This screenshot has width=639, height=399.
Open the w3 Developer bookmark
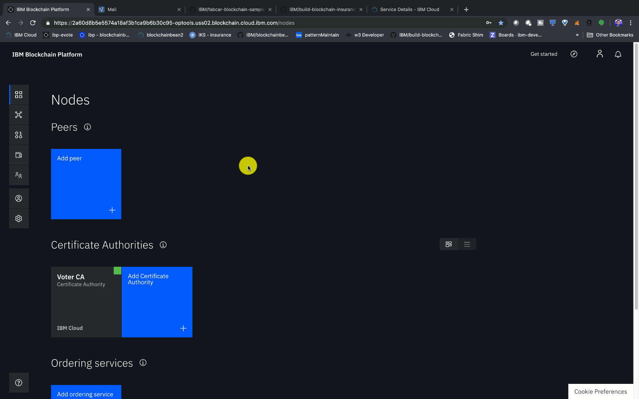tap(365, 35)
